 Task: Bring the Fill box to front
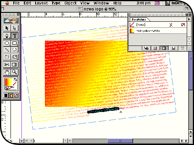[8, 82]
